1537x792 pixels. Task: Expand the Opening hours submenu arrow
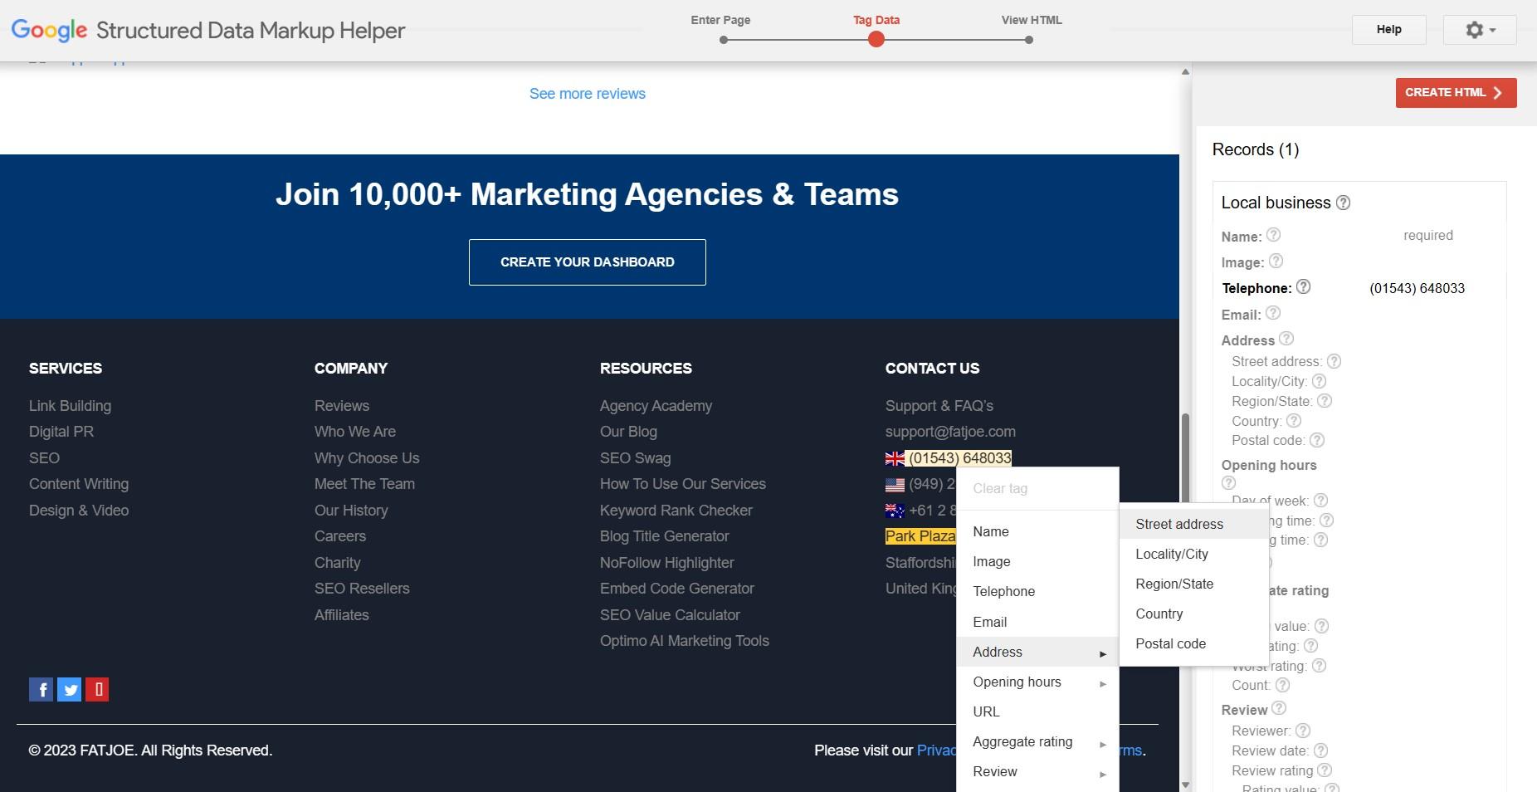[1103, 682]
